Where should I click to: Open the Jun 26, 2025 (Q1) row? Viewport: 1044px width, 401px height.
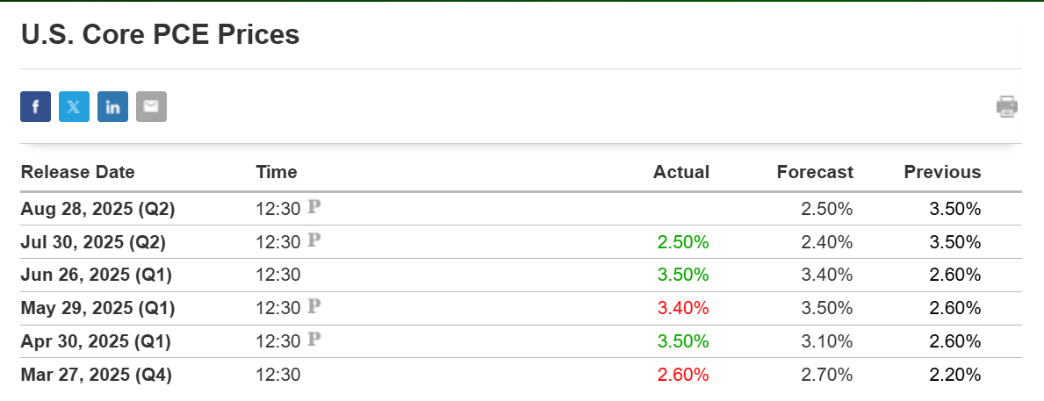pyautogui.click(x=521, y=276)
